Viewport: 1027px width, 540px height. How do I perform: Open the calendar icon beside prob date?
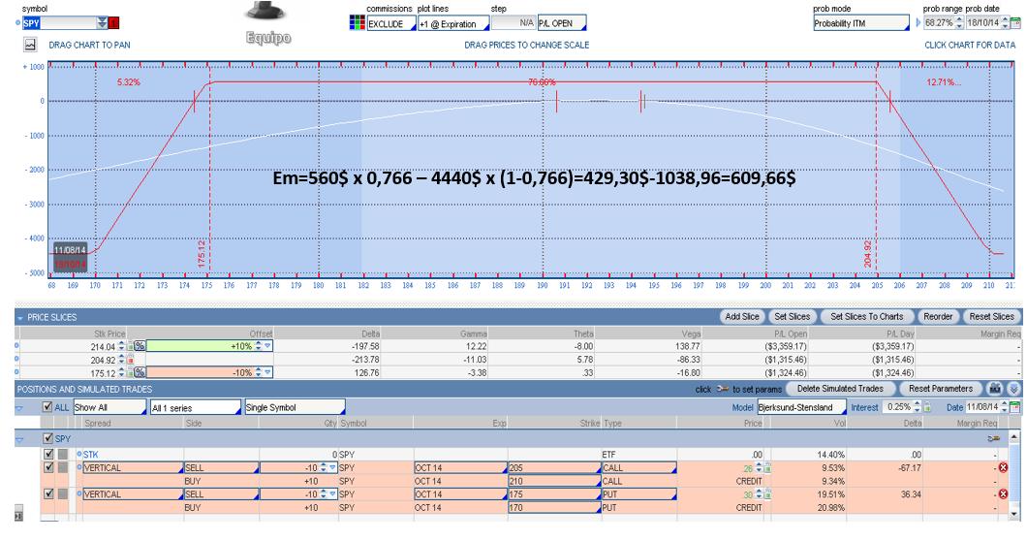(1015, 23)
